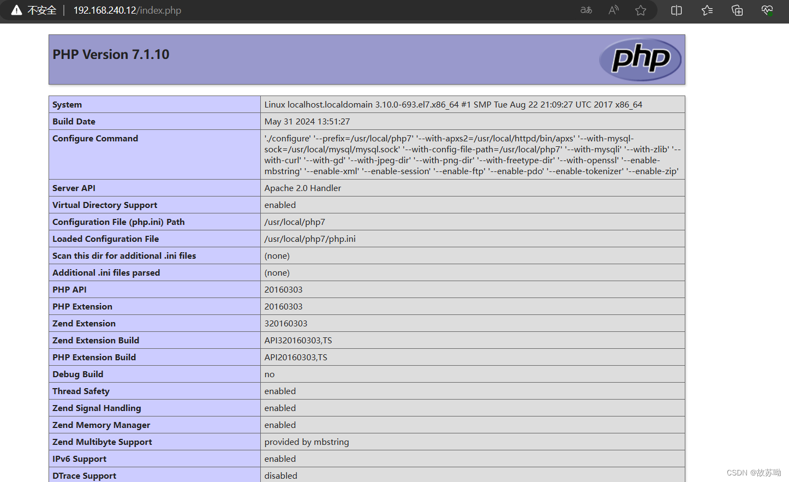Activate the read aloud icon

point(613,10)
